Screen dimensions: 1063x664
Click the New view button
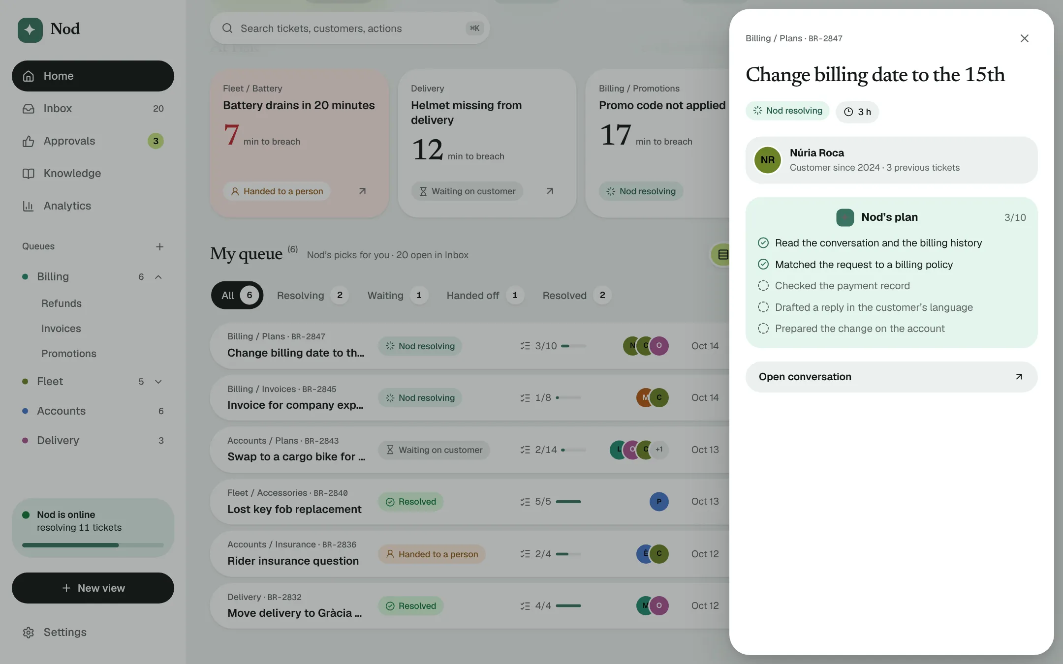pyautogui.click(x=93, y=588)
